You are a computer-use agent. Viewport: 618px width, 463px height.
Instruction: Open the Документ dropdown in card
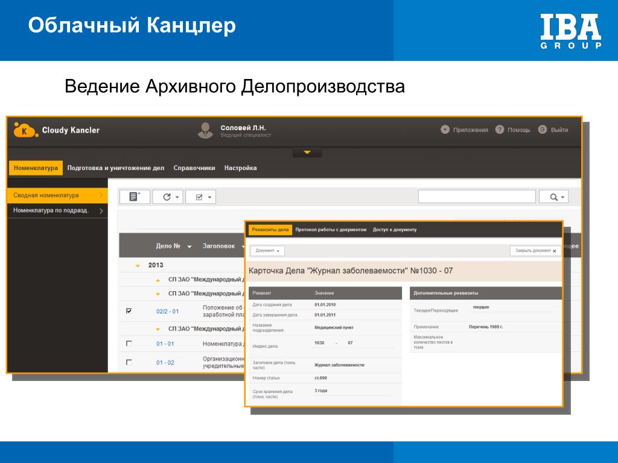pyautogui.click(x=267, y=251)
